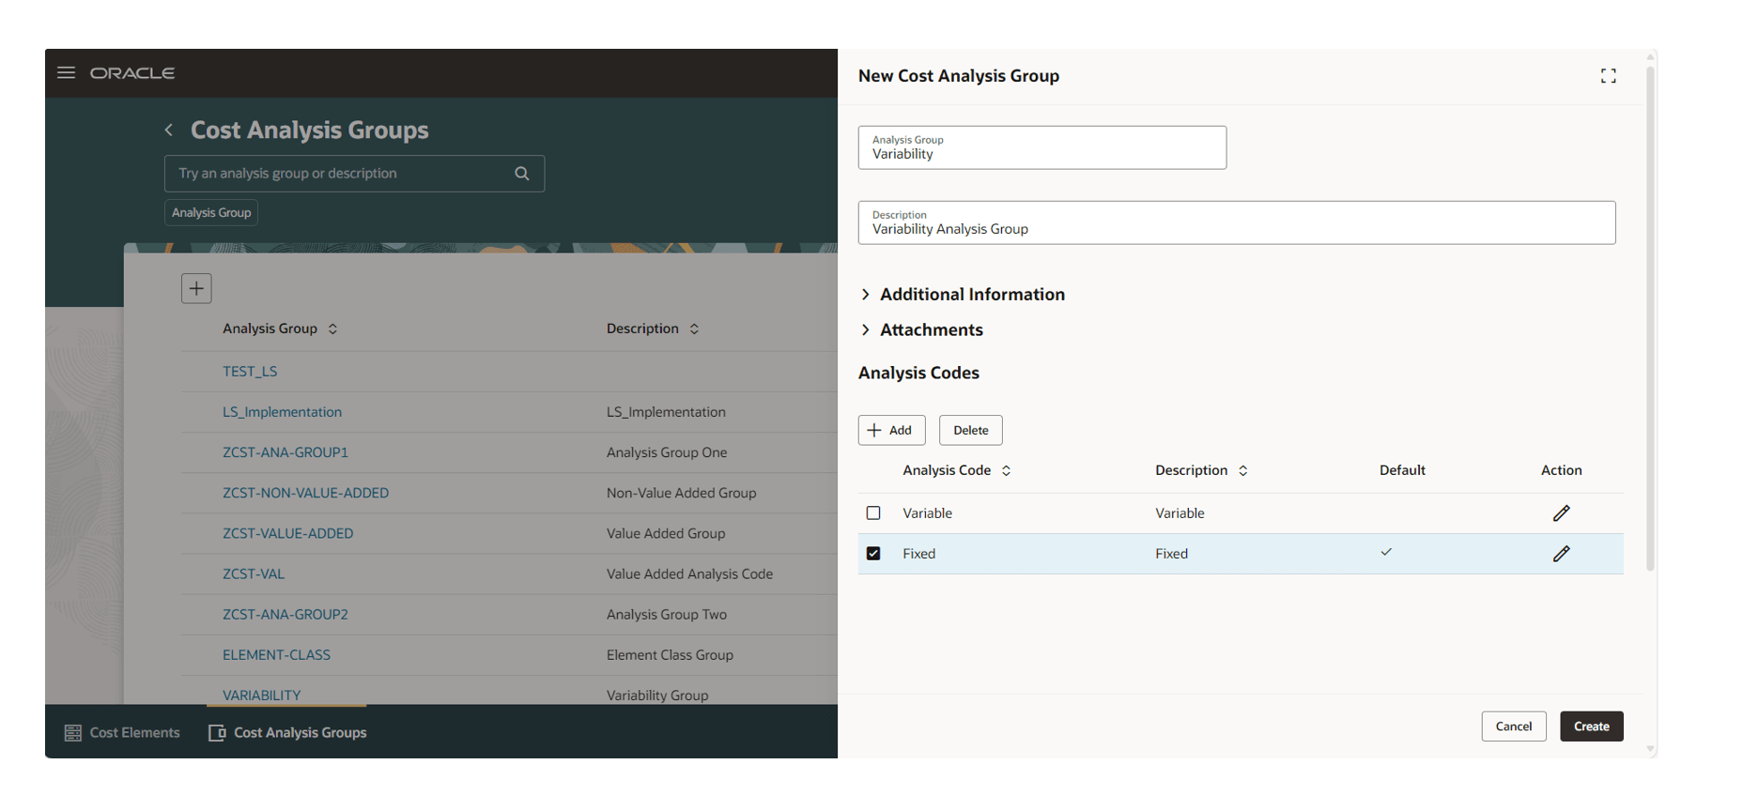Open the ELEMENT-CLASS group link
Image resolution: width=1743 pixels, height=795 pixels.
pyautogui.click(x=276, y=655)
